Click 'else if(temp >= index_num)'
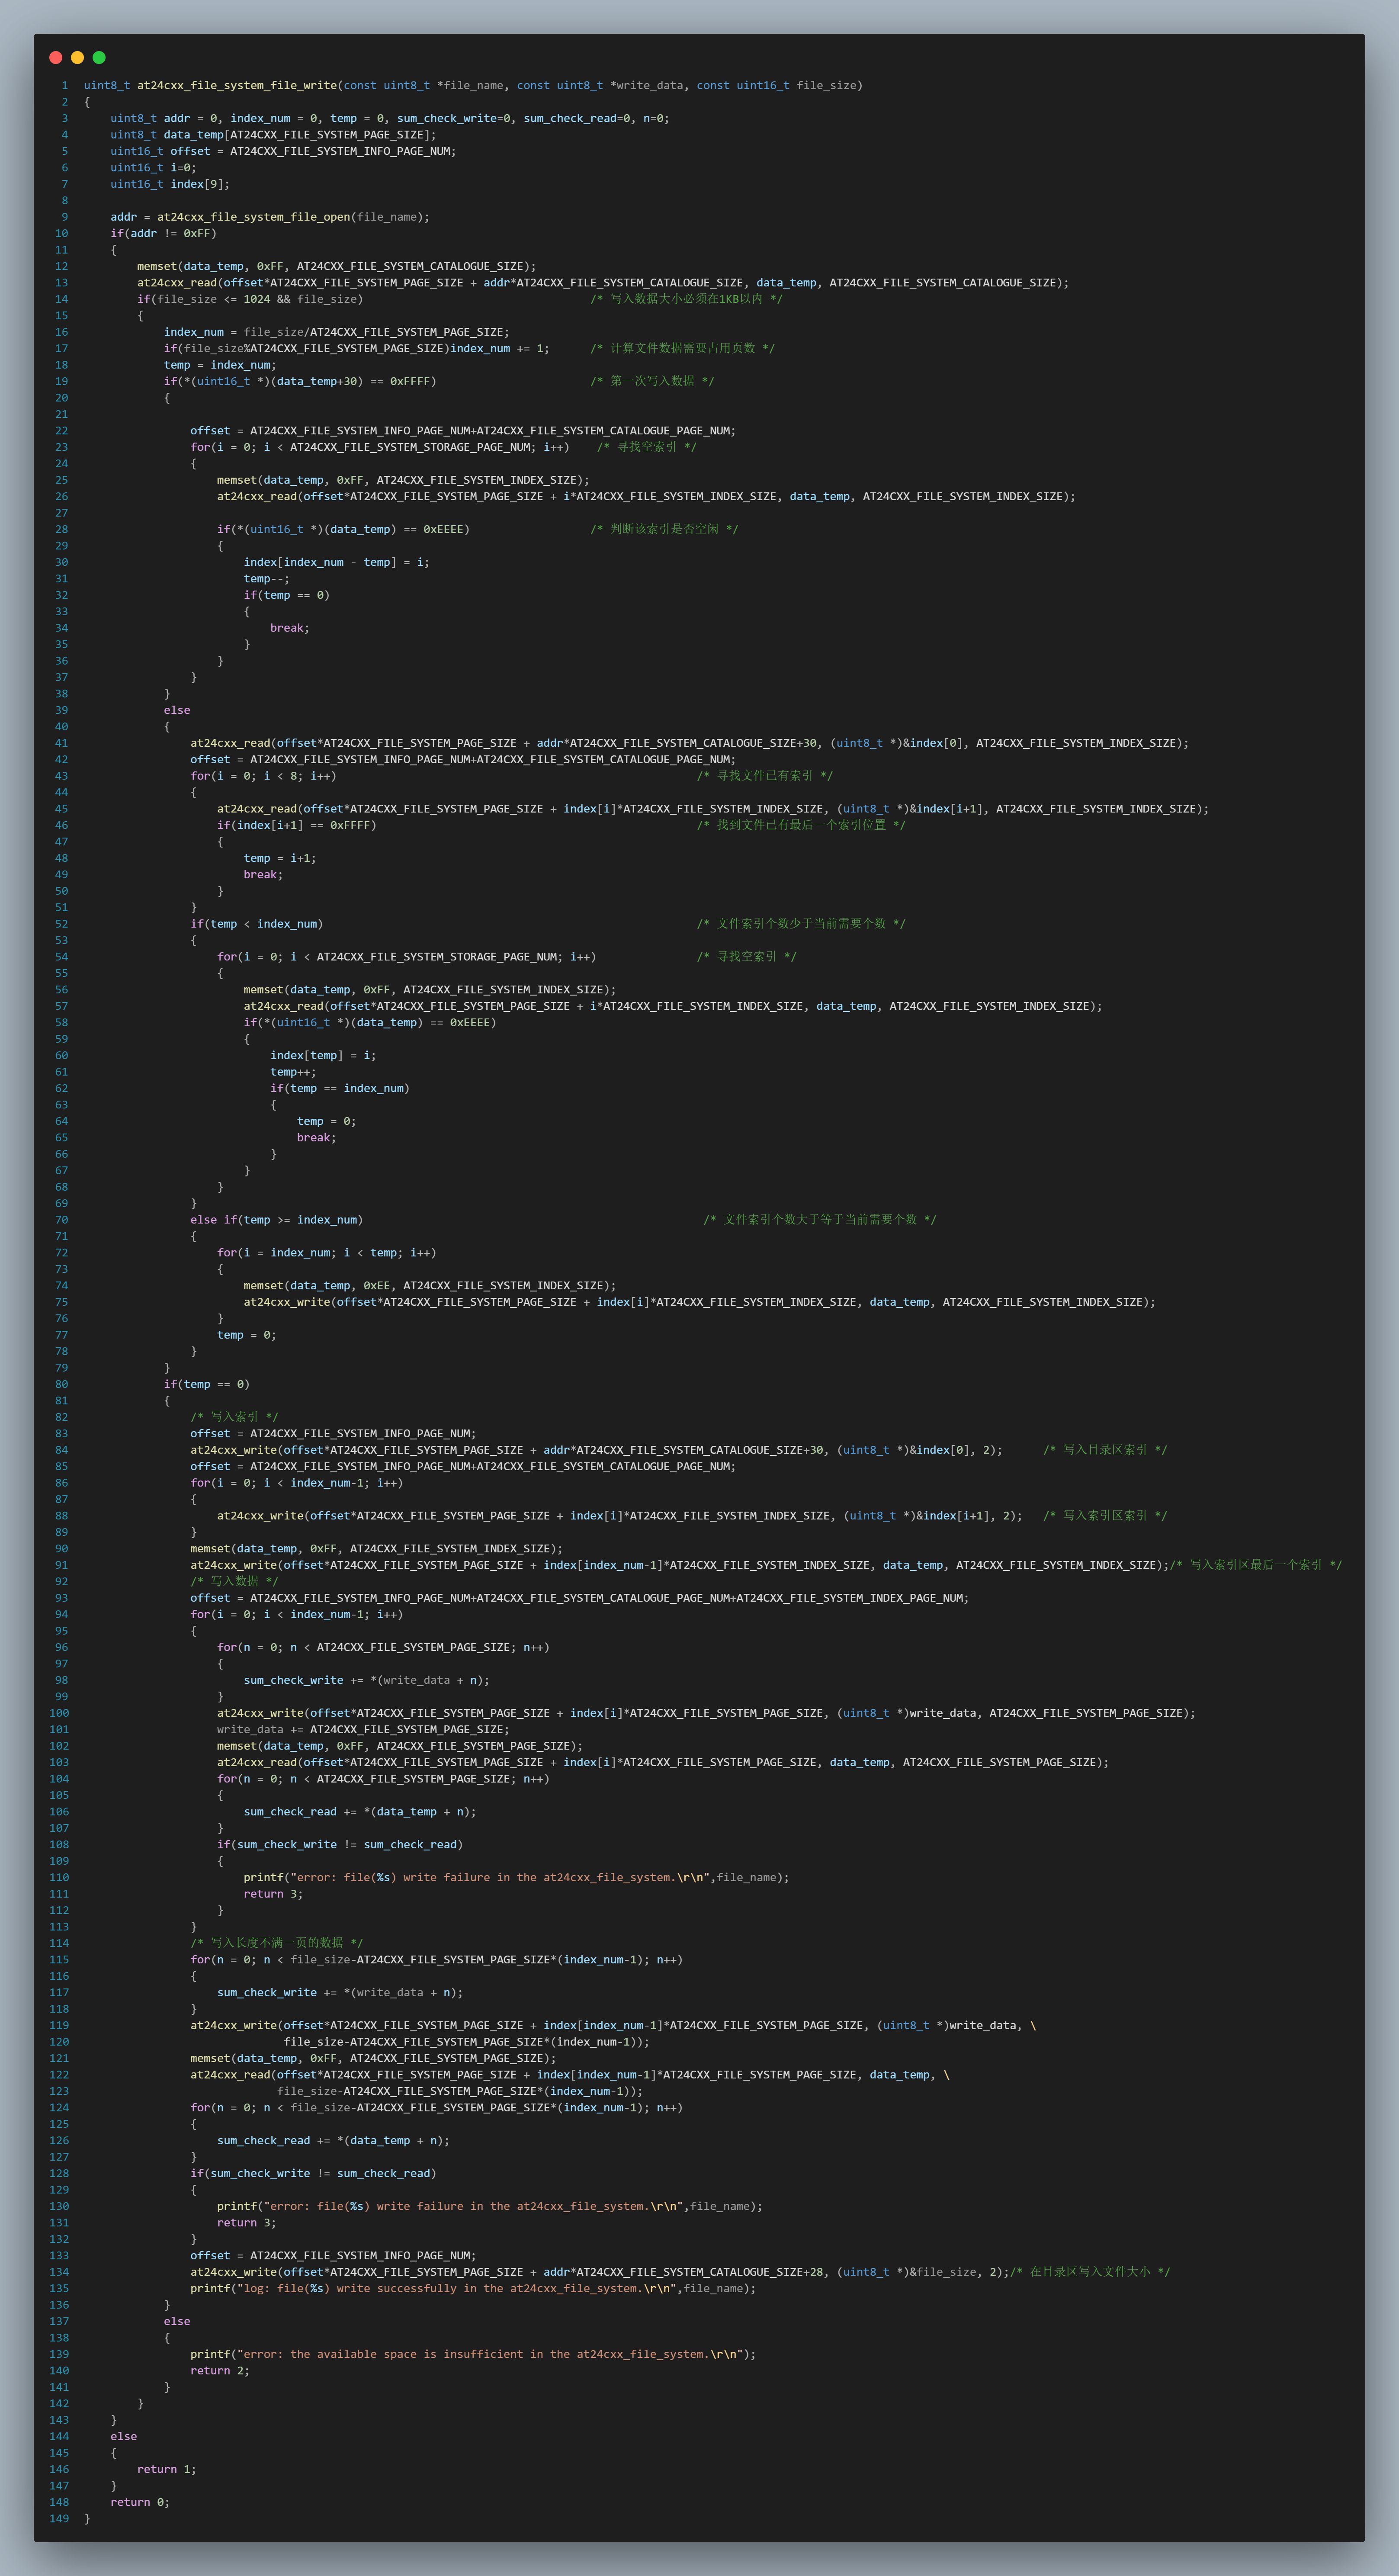This screenshot has height=2576, width=1399. coord(277,1220)
